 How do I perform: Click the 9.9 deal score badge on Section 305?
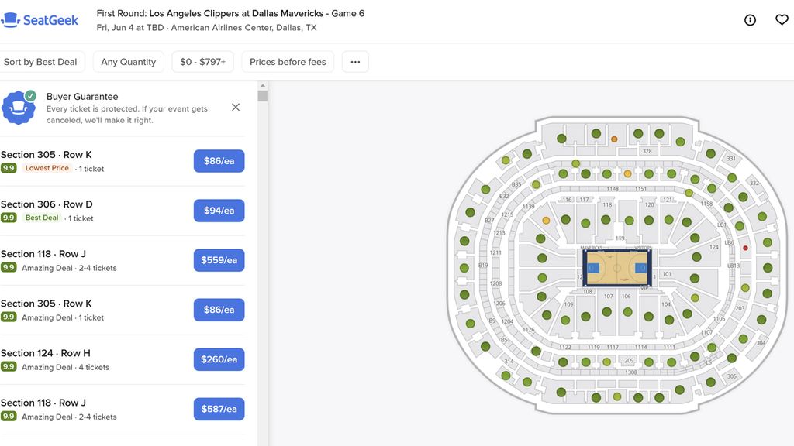(x=9, y=167)
